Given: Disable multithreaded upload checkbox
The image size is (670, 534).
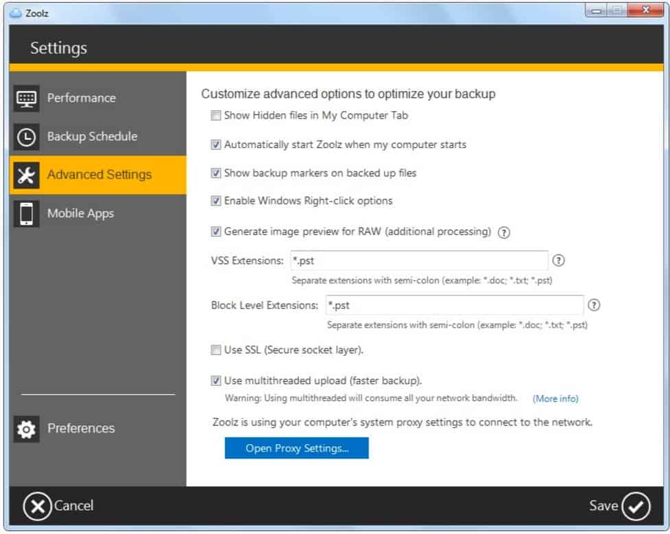Looking at the screenshot, I should 216,380.
